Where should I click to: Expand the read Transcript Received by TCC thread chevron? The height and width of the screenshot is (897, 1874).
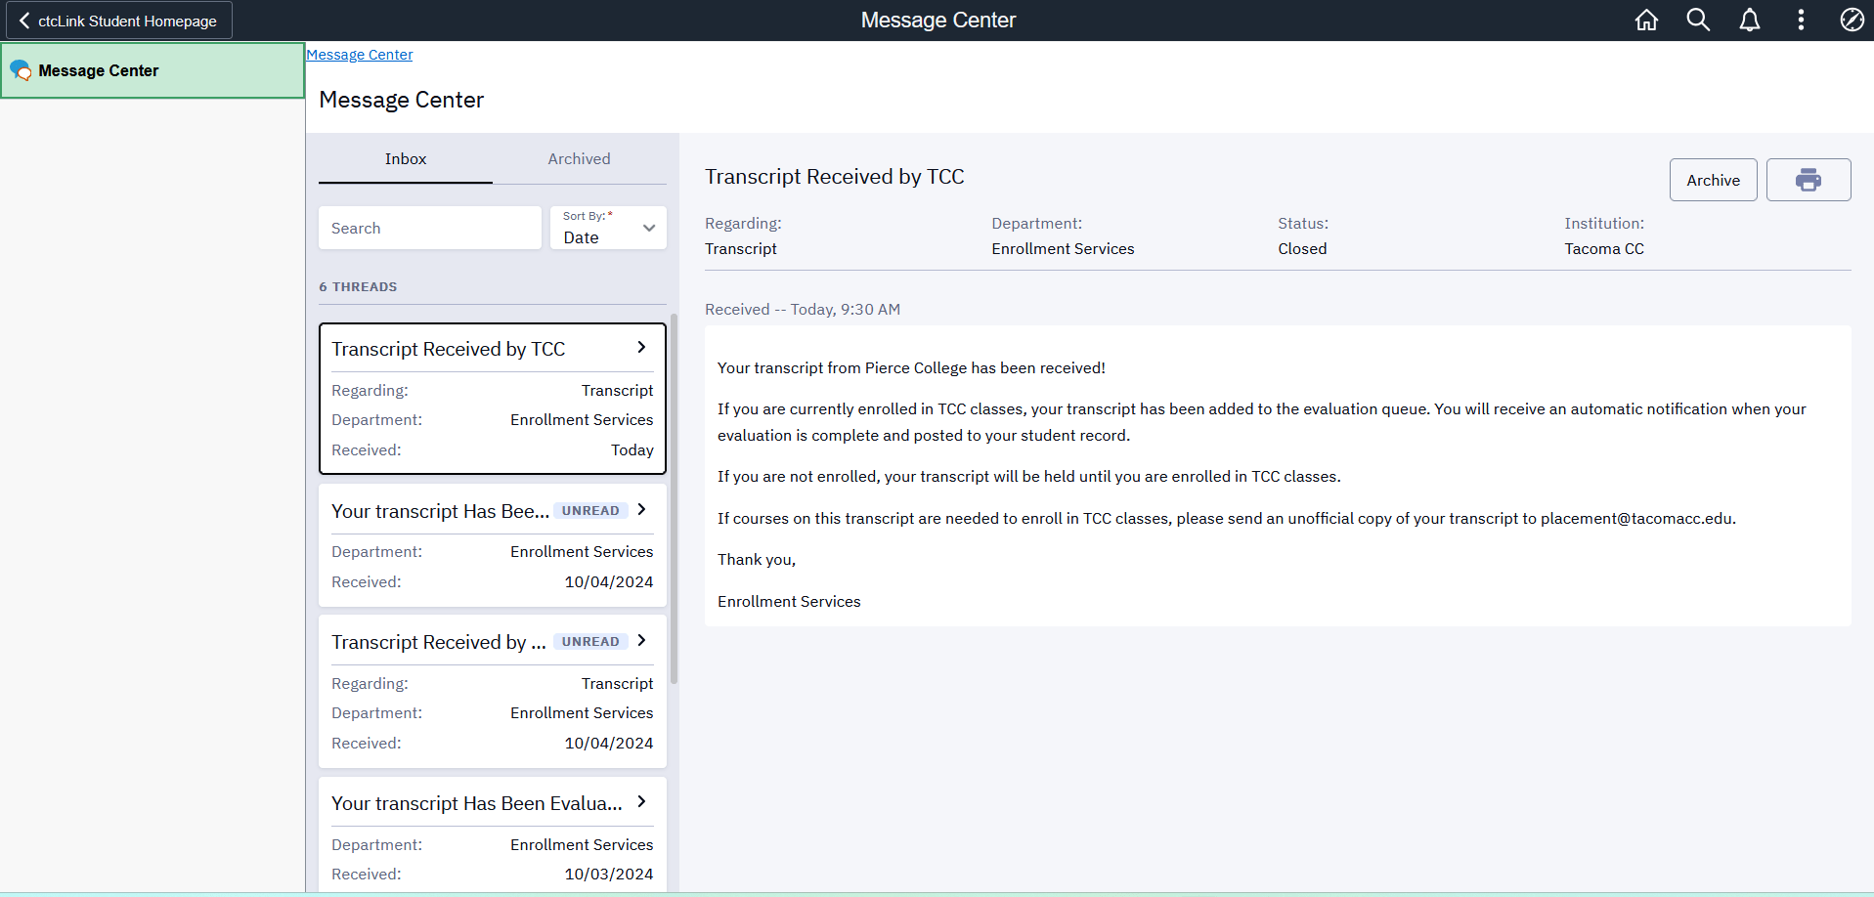pos(641,348)
